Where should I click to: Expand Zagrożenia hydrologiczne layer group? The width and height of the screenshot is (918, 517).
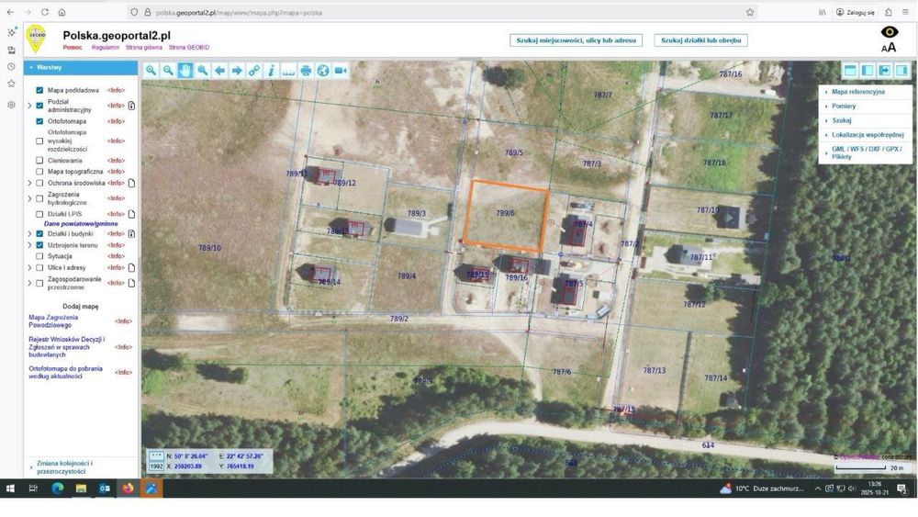(x=30, y=198)
